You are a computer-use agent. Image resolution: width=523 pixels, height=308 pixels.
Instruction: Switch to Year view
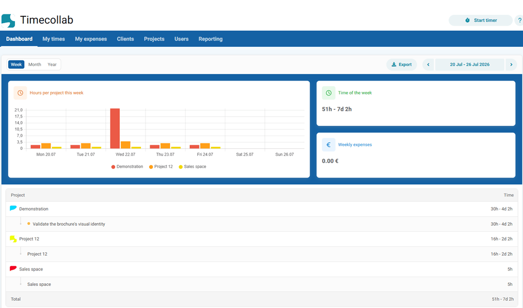(x=52, y=65)
